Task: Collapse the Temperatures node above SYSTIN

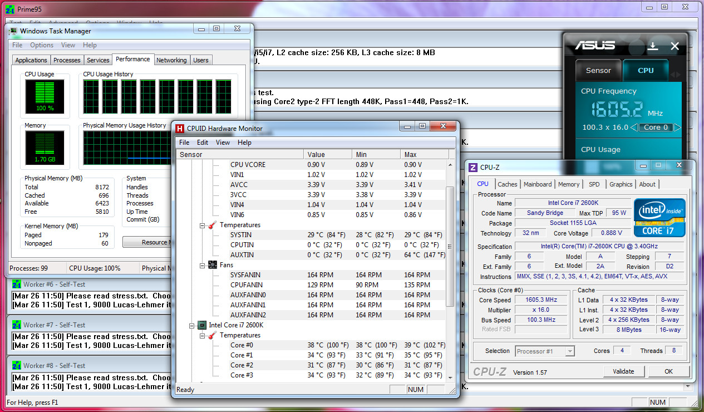Action: pyautogui.click(x=203, y=225)
